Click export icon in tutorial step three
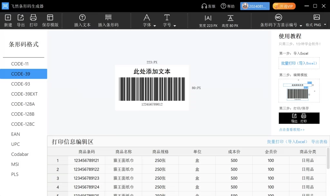Screen dimensions: 330x196 tap(294, 116)
